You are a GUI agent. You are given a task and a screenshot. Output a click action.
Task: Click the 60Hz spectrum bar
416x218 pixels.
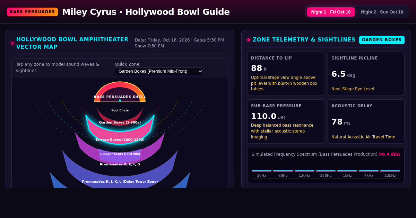tap(283, 171)
